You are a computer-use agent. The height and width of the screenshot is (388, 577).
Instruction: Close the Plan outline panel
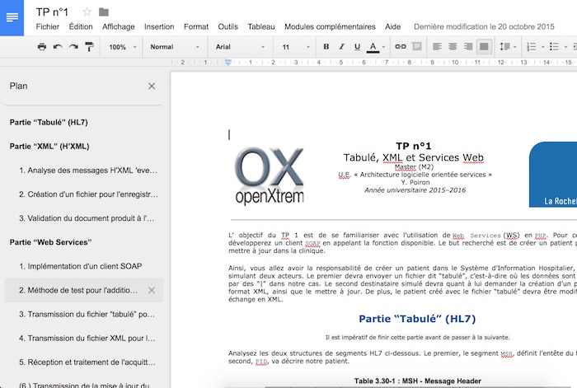[151, 86]
